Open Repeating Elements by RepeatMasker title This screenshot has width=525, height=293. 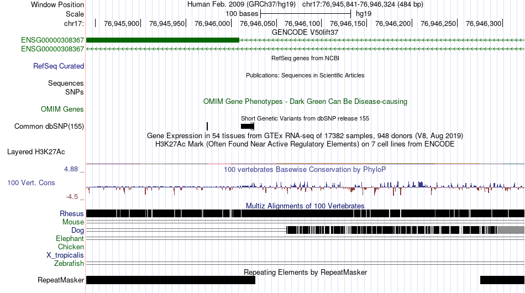306,272
